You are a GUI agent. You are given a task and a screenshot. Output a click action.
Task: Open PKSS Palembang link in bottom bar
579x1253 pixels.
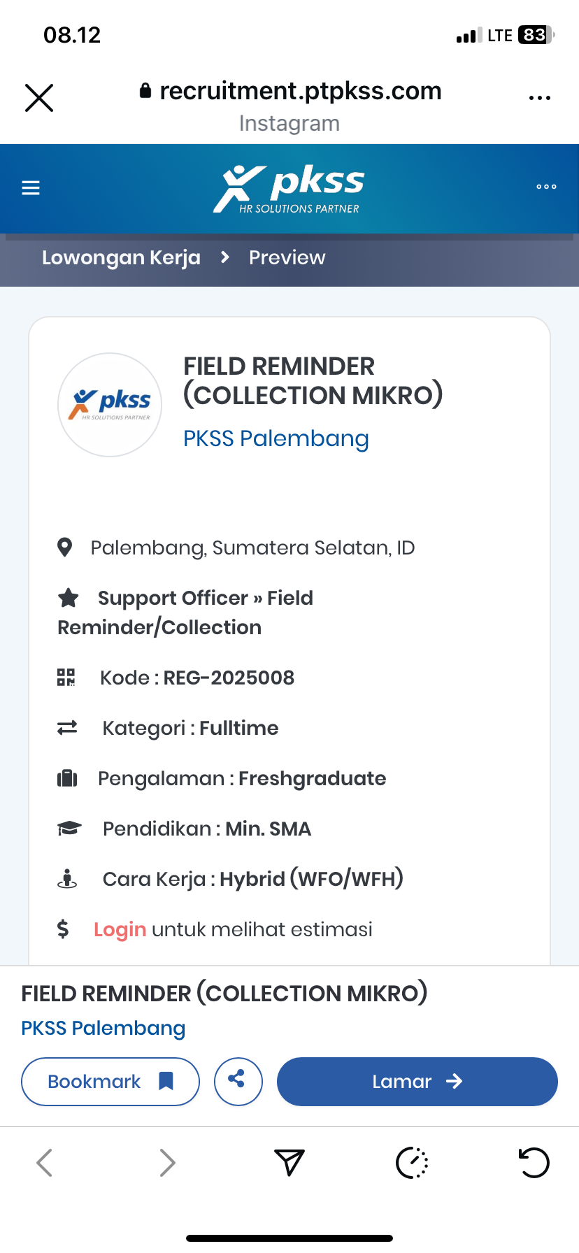pyautogui.click(x=103, y=1028)
